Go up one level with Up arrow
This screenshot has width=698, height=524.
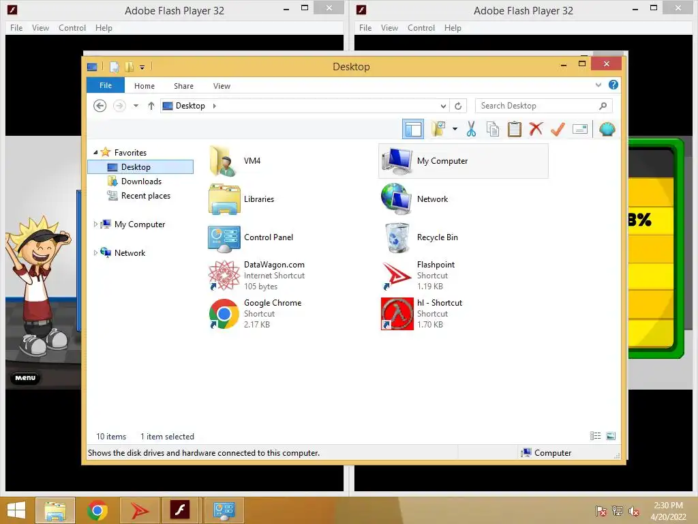(151, 106)
